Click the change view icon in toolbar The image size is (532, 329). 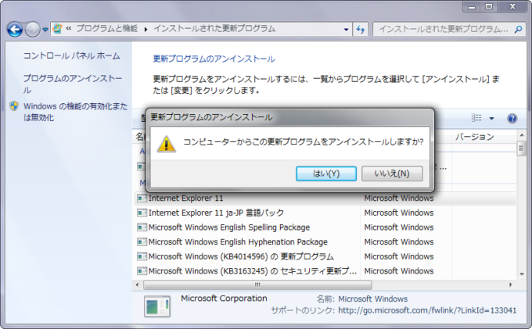tap(476, 118)
